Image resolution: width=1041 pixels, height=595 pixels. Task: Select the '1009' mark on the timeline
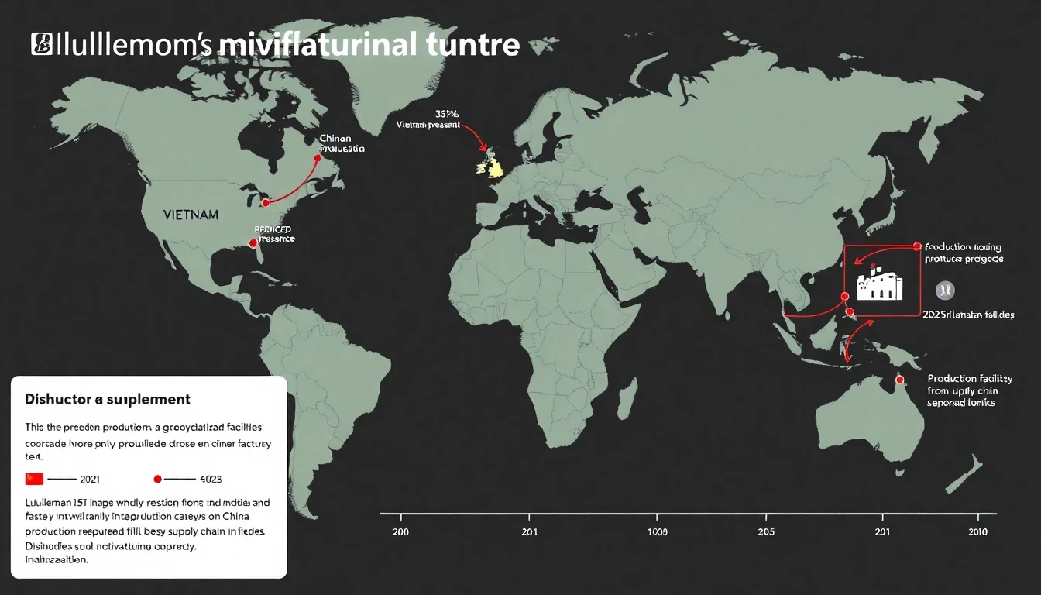[658, 532]
